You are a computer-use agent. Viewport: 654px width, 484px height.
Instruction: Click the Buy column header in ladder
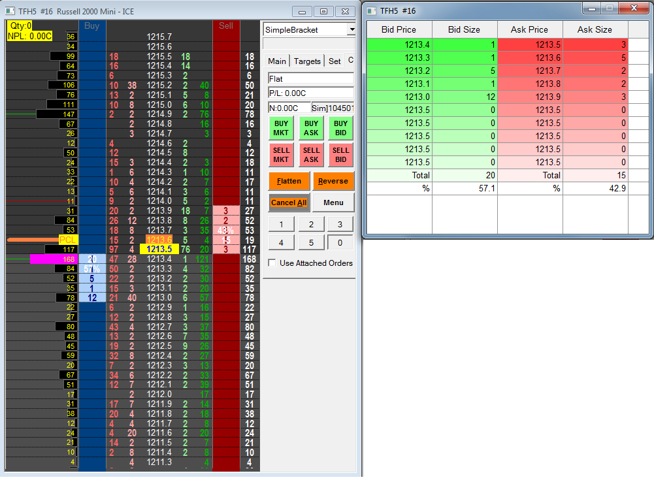click(91, 26)
